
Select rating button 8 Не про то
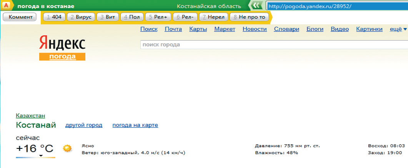[x=249, y=17]
